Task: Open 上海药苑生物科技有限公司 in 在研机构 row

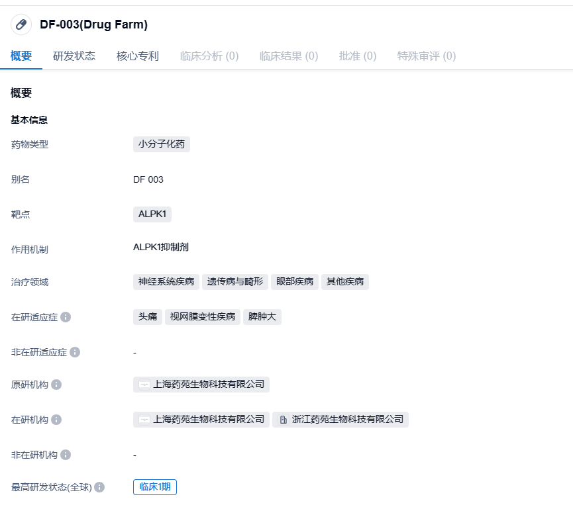Action: (x=208, y=420)
